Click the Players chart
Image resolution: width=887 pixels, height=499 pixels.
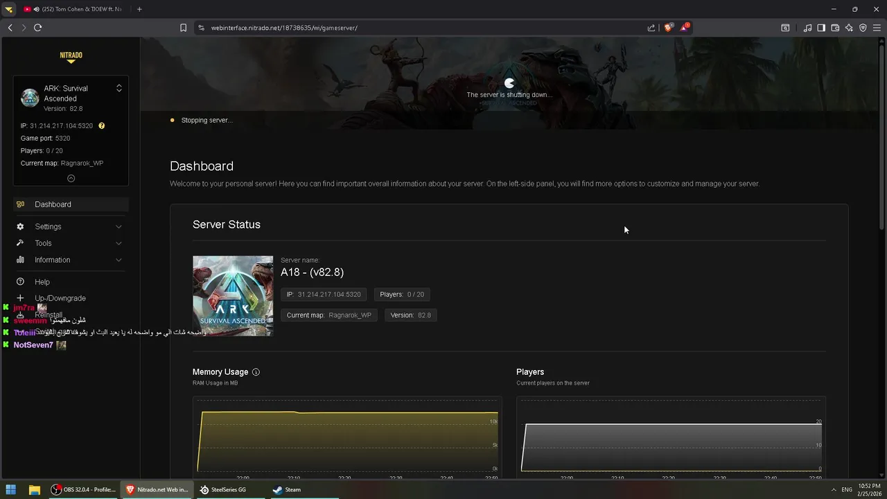(x=671, y=437)
